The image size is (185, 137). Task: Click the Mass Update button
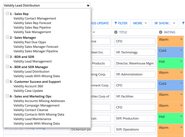[x=101, y=23]
